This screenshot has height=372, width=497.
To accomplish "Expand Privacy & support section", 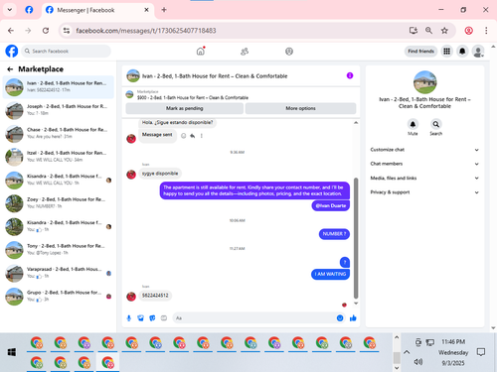I will [424, 192].
